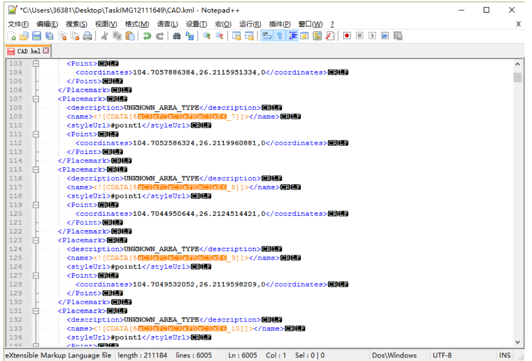Open the 窗口(W) menu
The width and height of the screenshot is (532, 361).
[310, 24]
